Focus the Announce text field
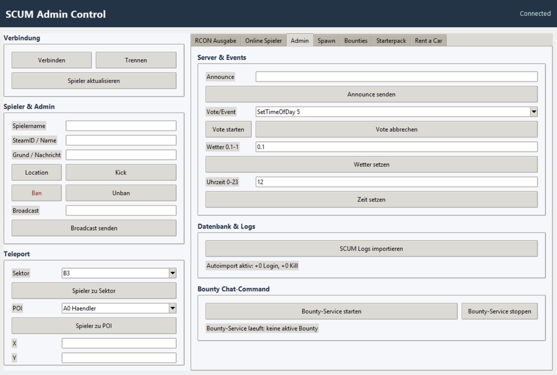 coord(397,77)
